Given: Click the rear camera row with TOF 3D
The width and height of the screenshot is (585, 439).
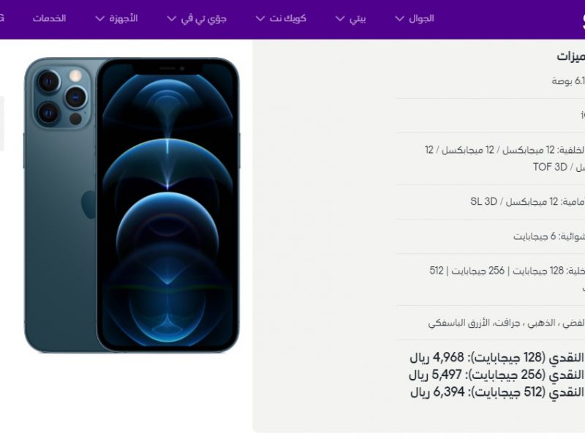Looking at the screenshot, I should tap(490, 159).
